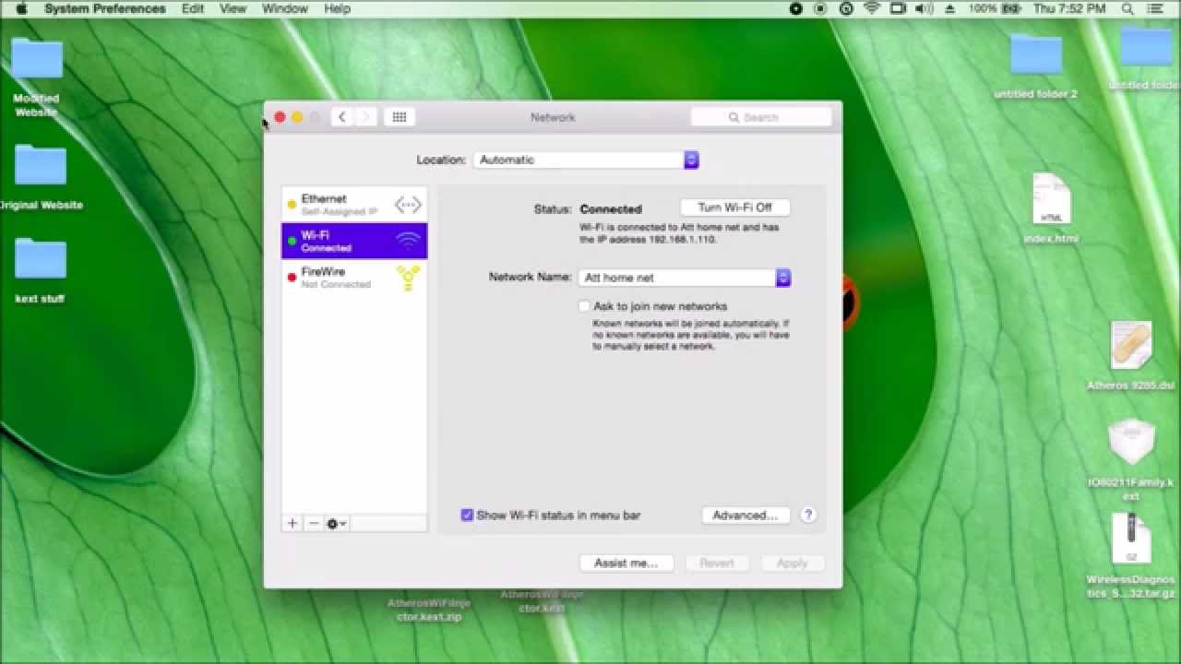Open the gear action menu
This screenshot has height=664, width=1181.
click(x=336, y=523)
